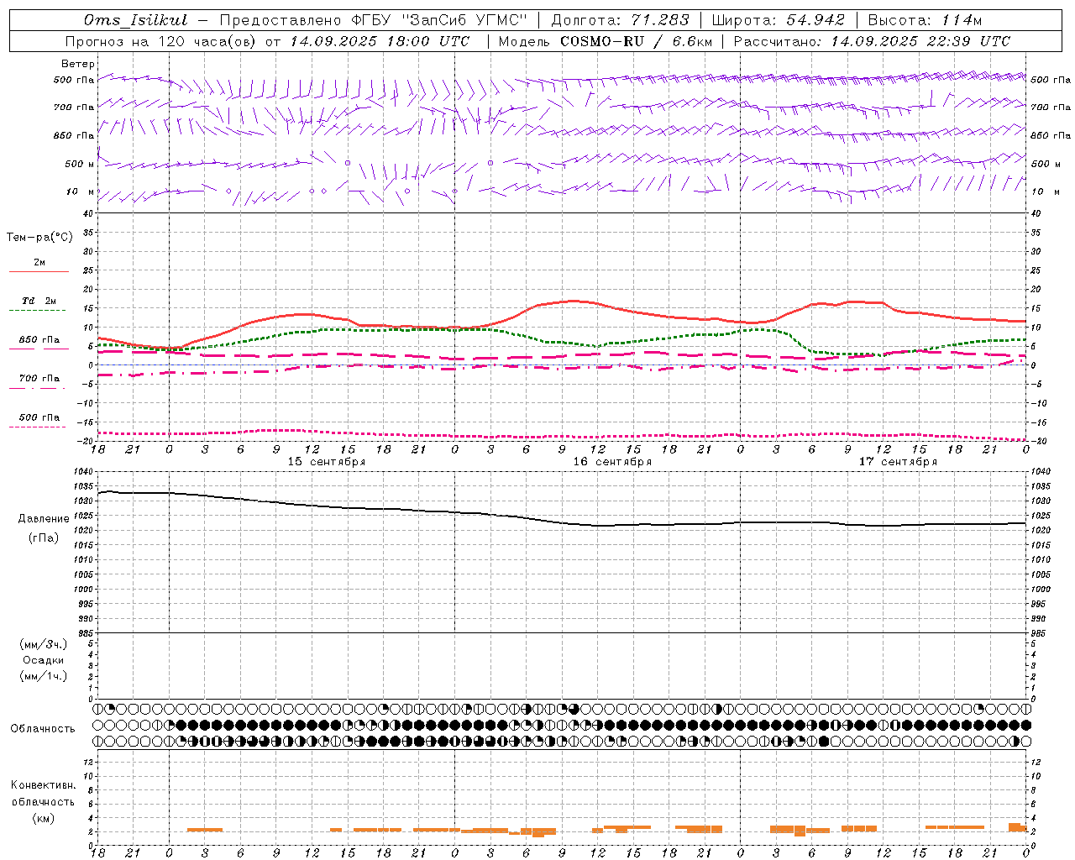Select the Тем-ра(°C) temperature panel label

tap(39, 238)
